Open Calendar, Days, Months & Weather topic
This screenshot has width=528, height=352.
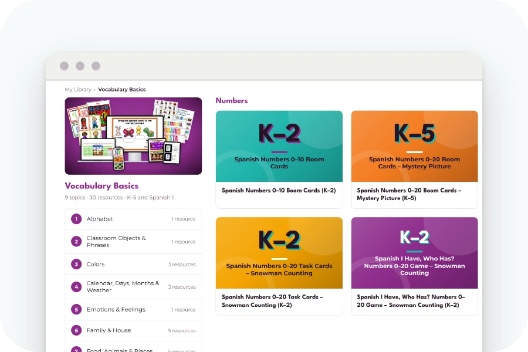tap(133, 287)
